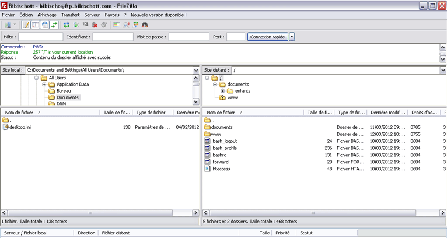Toggle message log display icon
Viewport: 447px width, 238px height.
[26, 25]
